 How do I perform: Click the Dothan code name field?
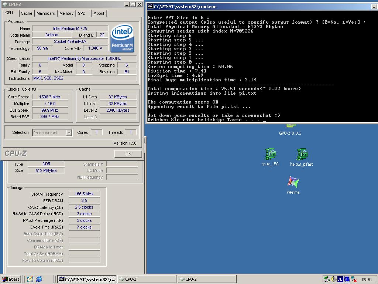coord(52,35)
